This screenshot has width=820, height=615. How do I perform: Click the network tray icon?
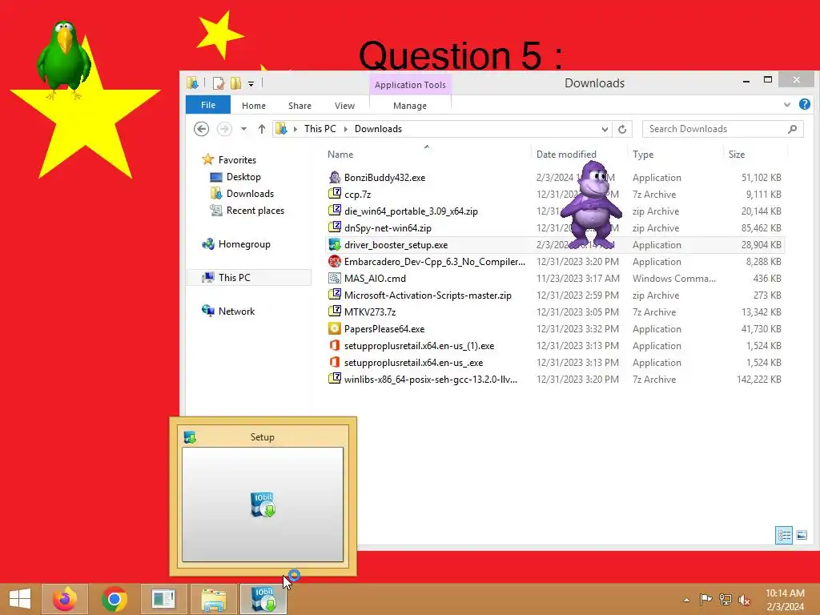coord(725,600)
